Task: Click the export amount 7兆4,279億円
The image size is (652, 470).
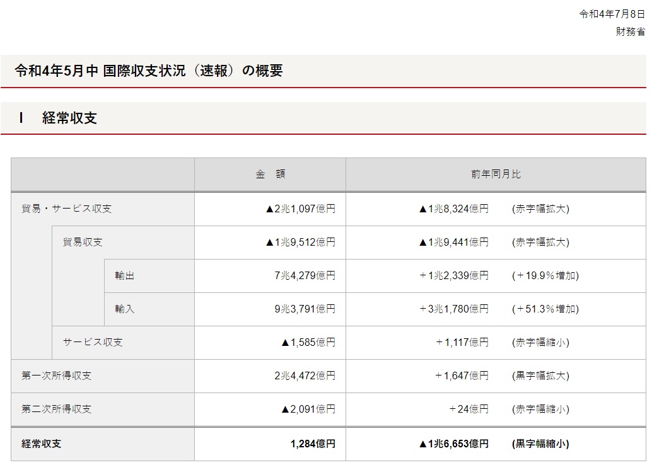Action: [305, 275]
